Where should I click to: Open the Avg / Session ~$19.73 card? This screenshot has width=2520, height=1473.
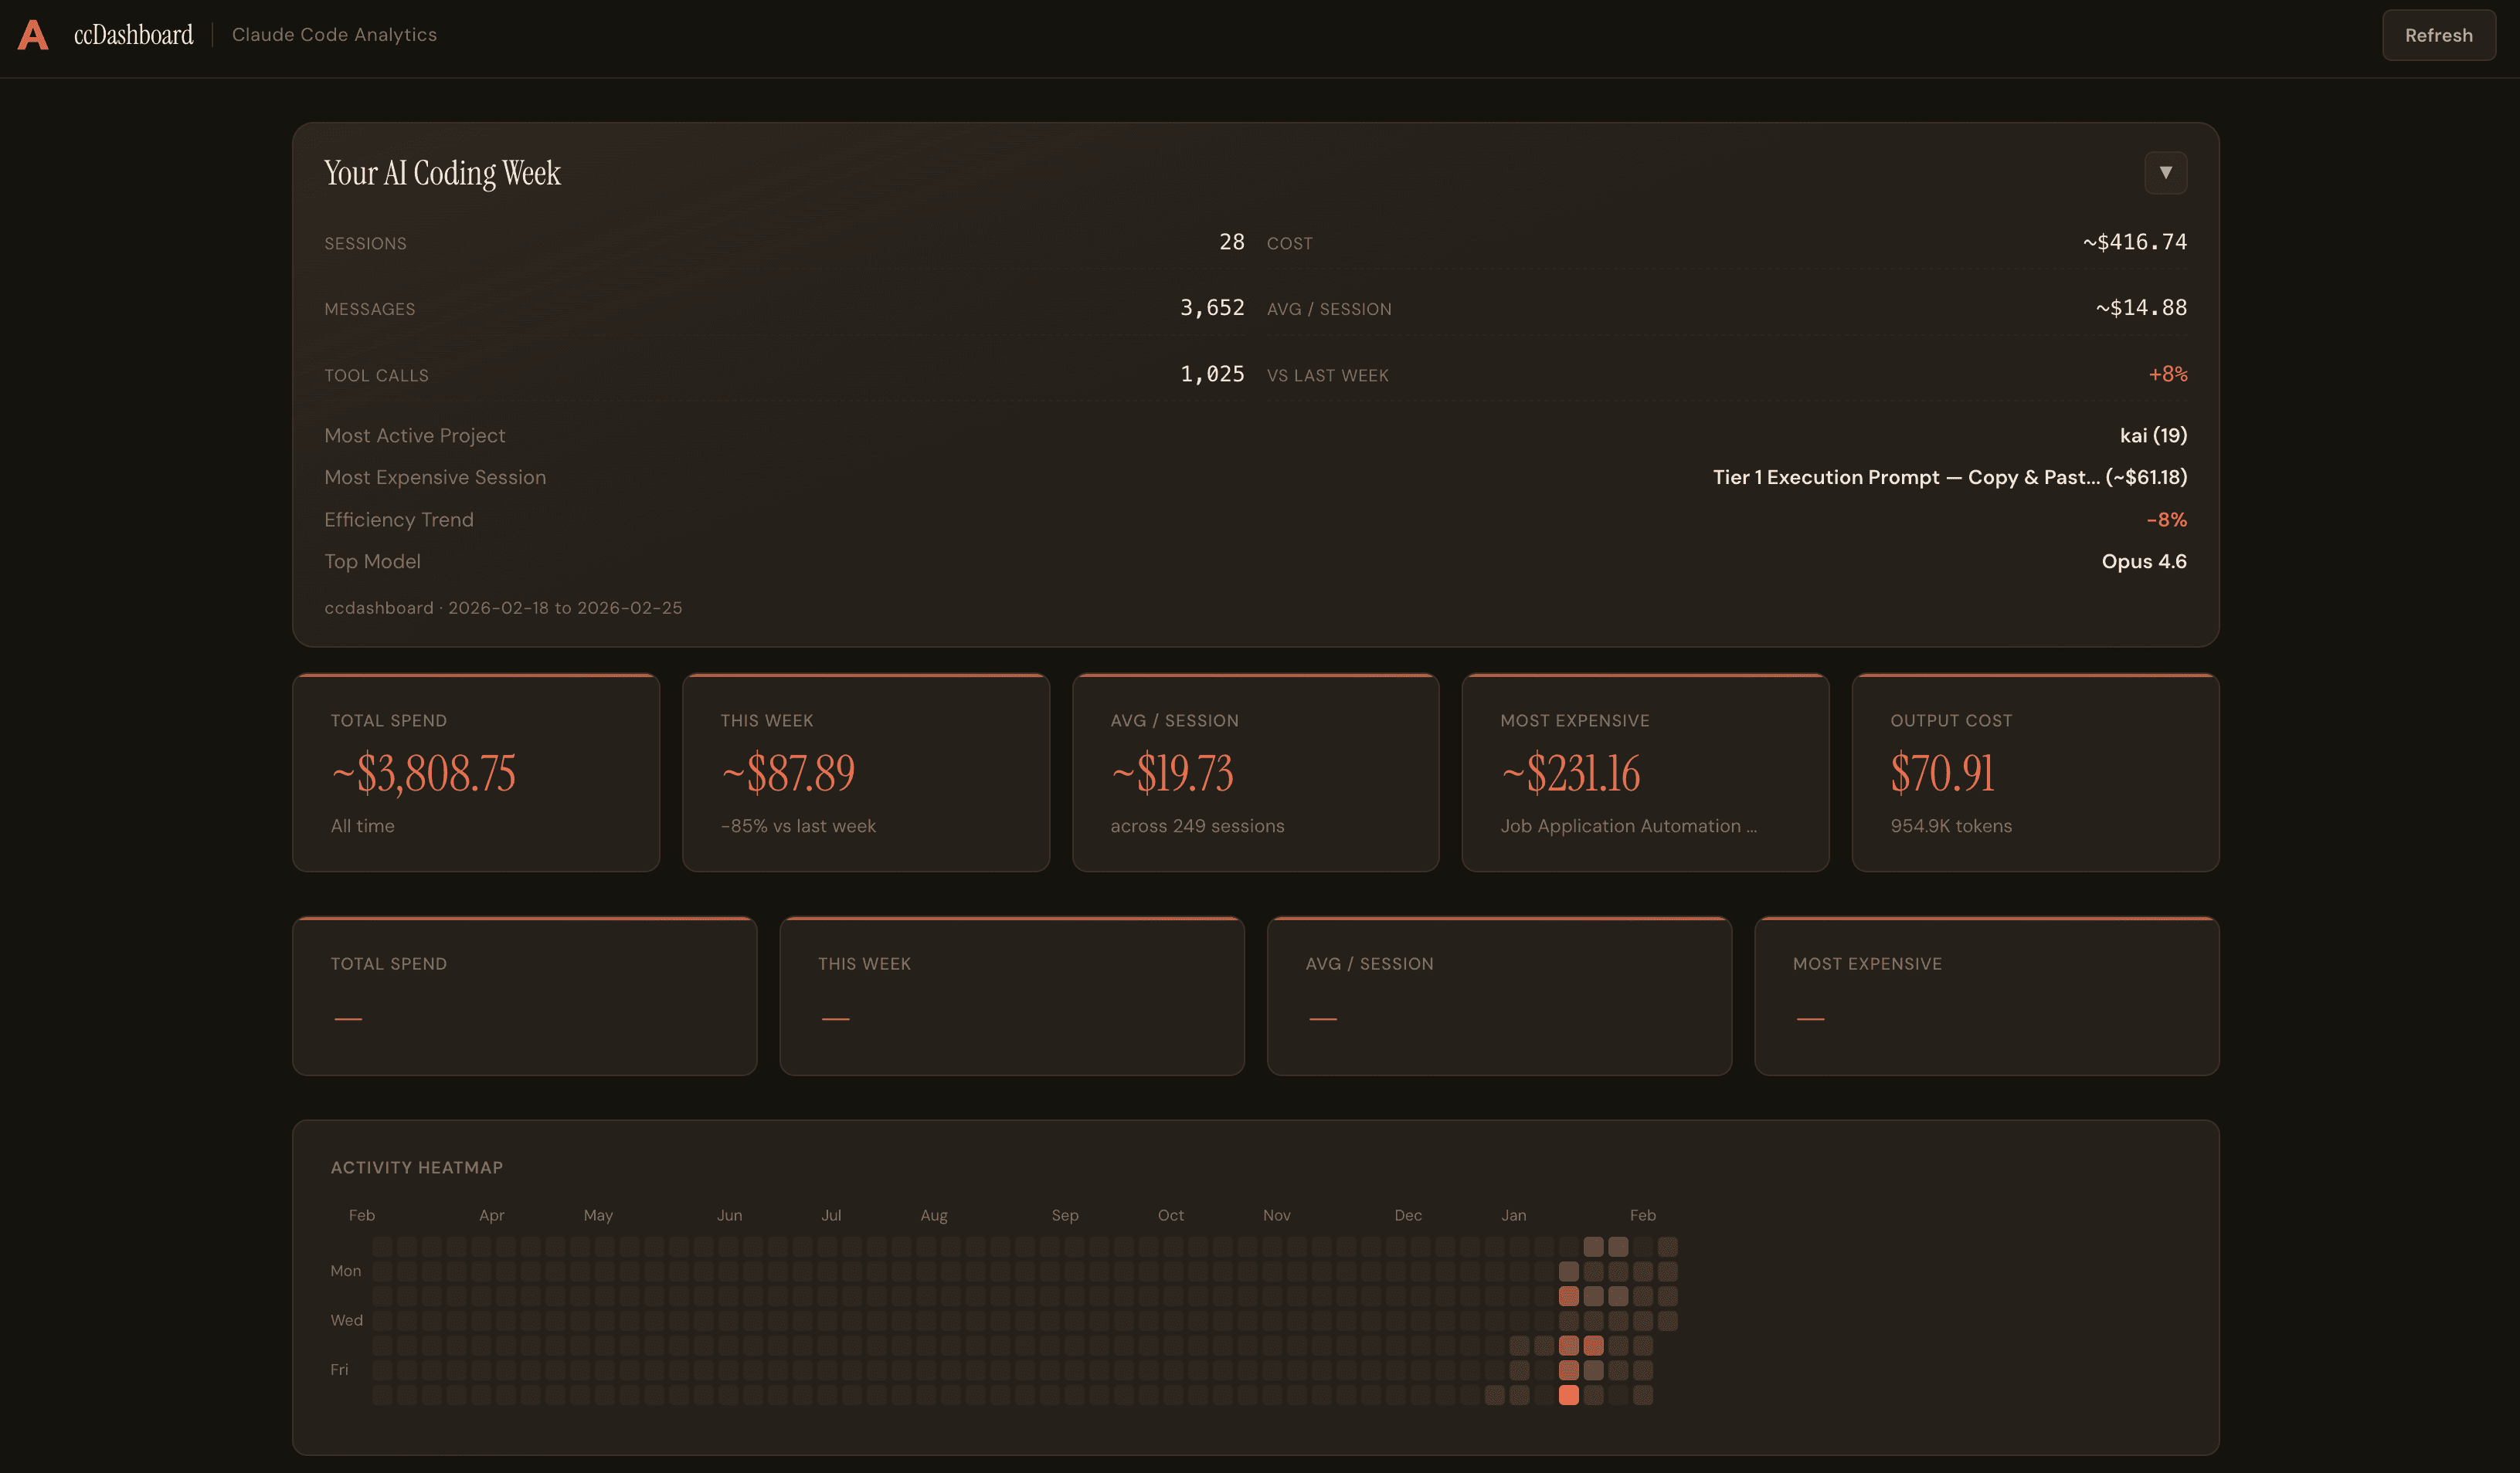[x=1255, y=773]
